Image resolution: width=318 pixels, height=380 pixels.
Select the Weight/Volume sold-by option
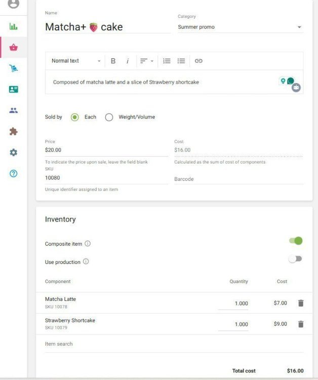109,117
